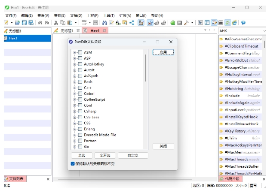The width and height of the screenshot is (267, 193).
Task: Click the save all icon
Action: [x=31, y=23]
